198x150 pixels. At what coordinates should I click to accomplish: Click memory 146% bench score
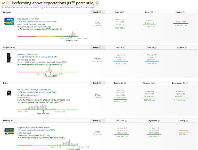coord(97,132)
